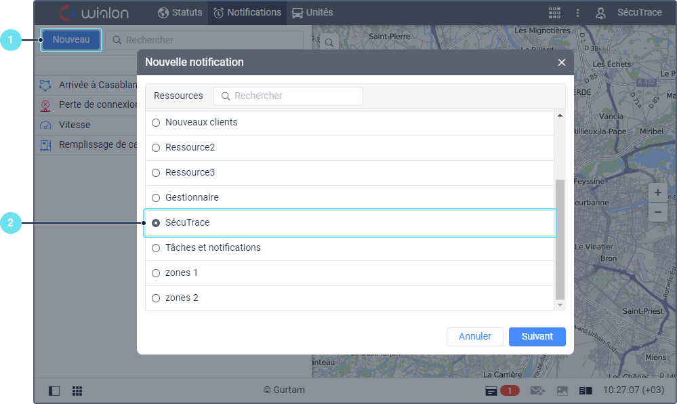Select the Nouveaux clients radio button
This screenshot has width=677, height=404.
coord(156,123)
